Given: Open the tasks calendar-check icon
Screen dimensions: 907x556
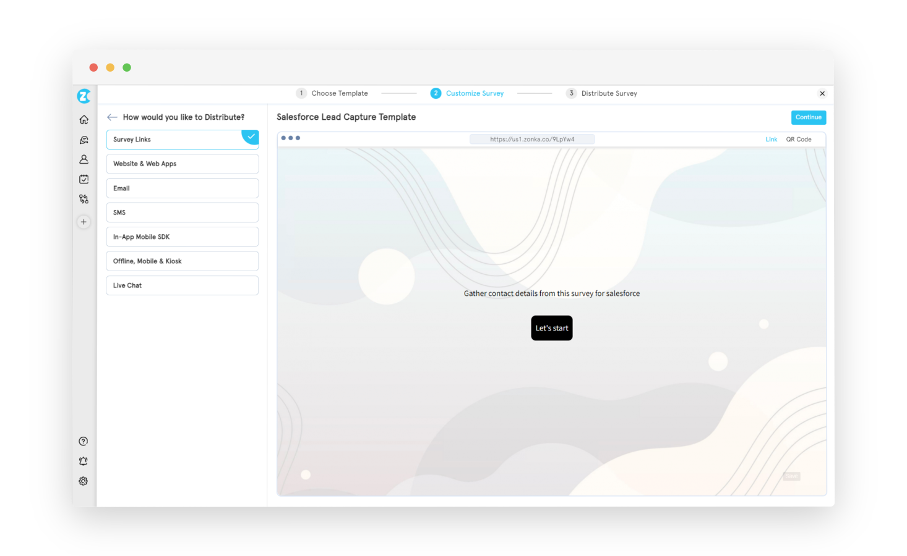Looking at the screenshot, I should tap(84, 179).
